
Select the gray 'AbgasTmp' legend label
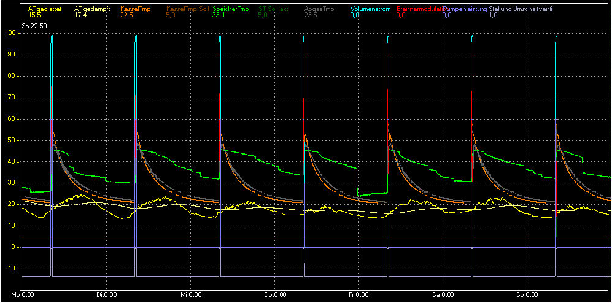click(x=319, y=9)
